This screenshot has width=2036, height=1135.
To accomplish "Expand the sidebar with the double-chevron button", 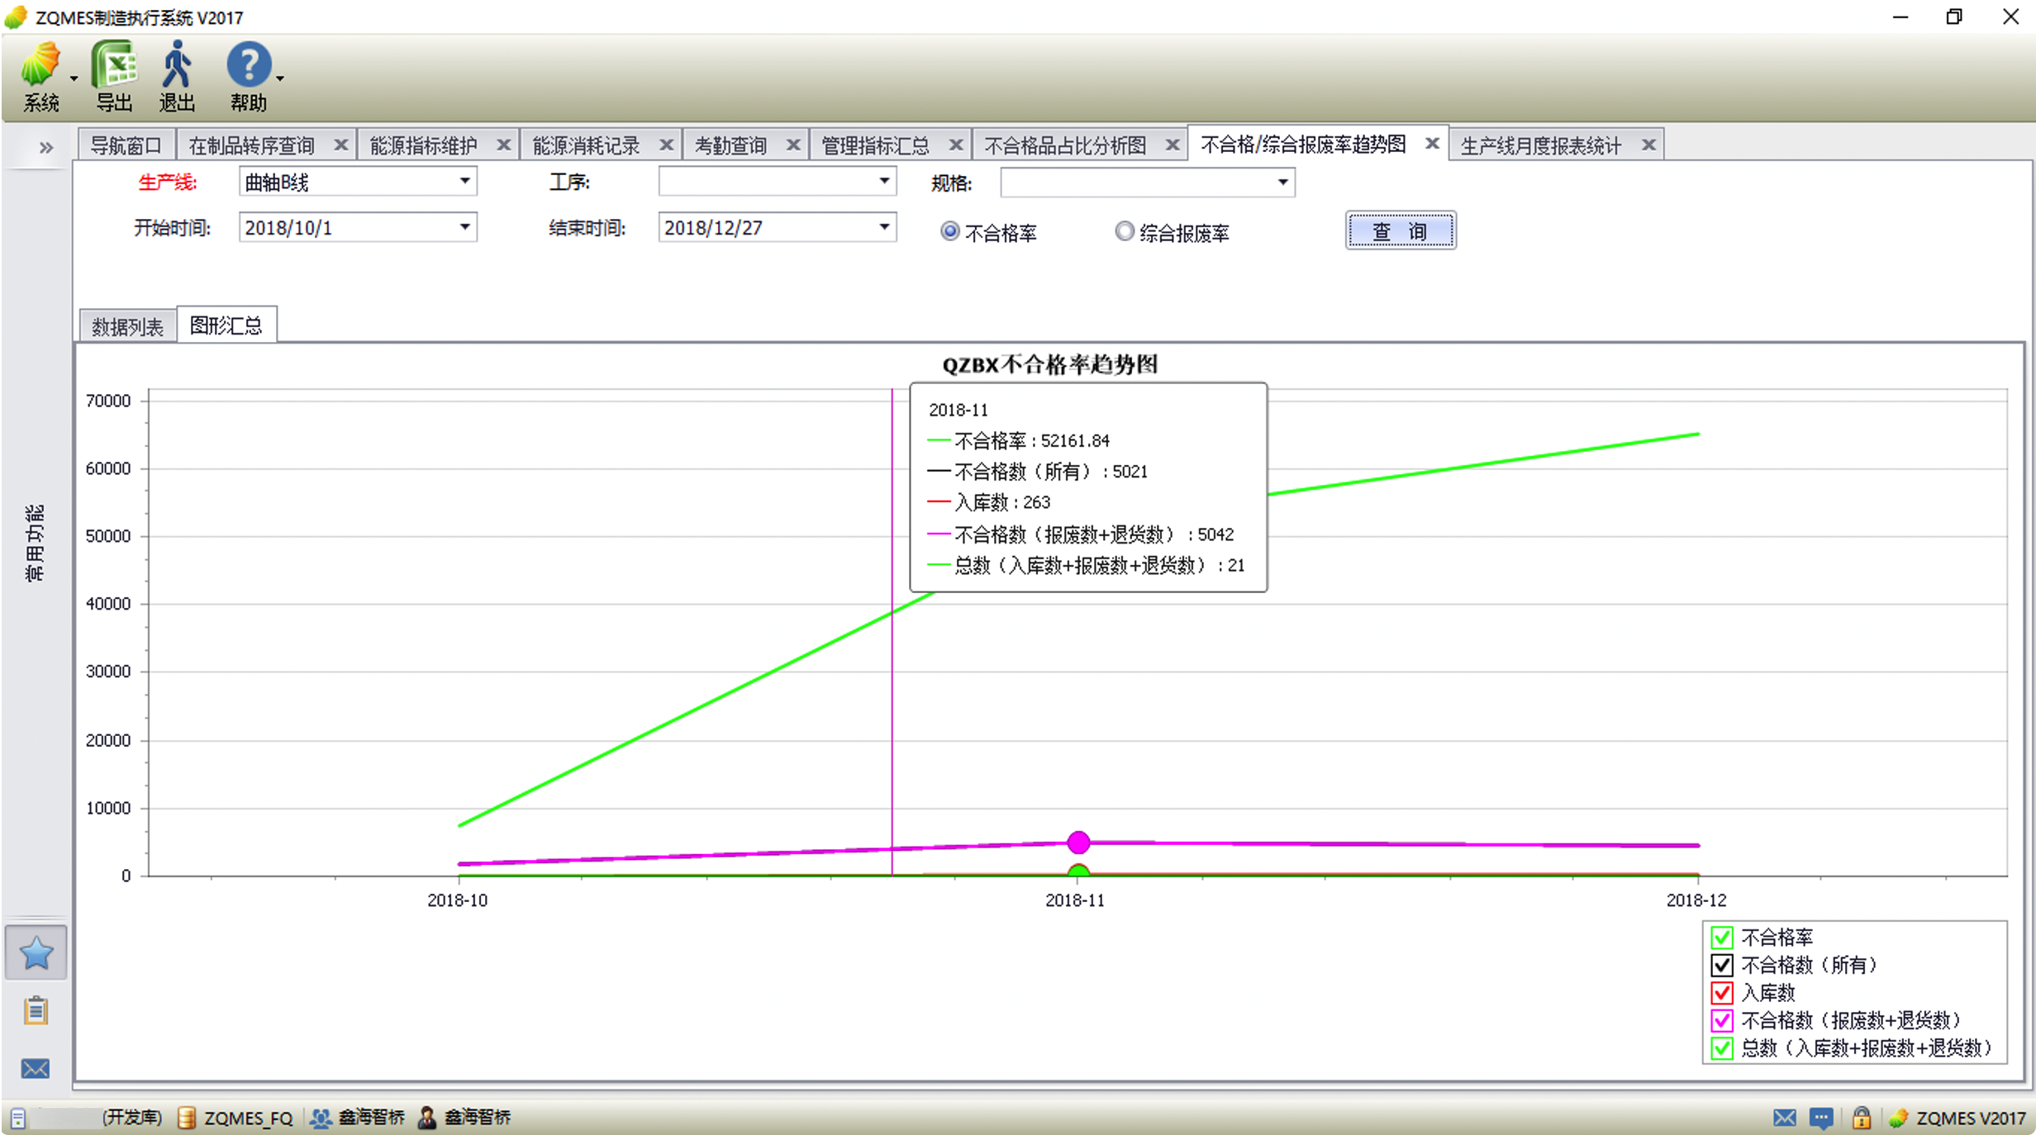I will 45,148.
